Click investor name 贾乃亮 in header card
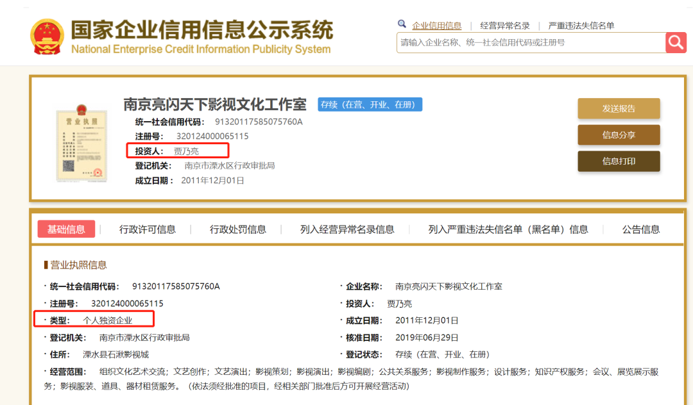Viewport: 693px width, 405px height. (x=186, y=151)
